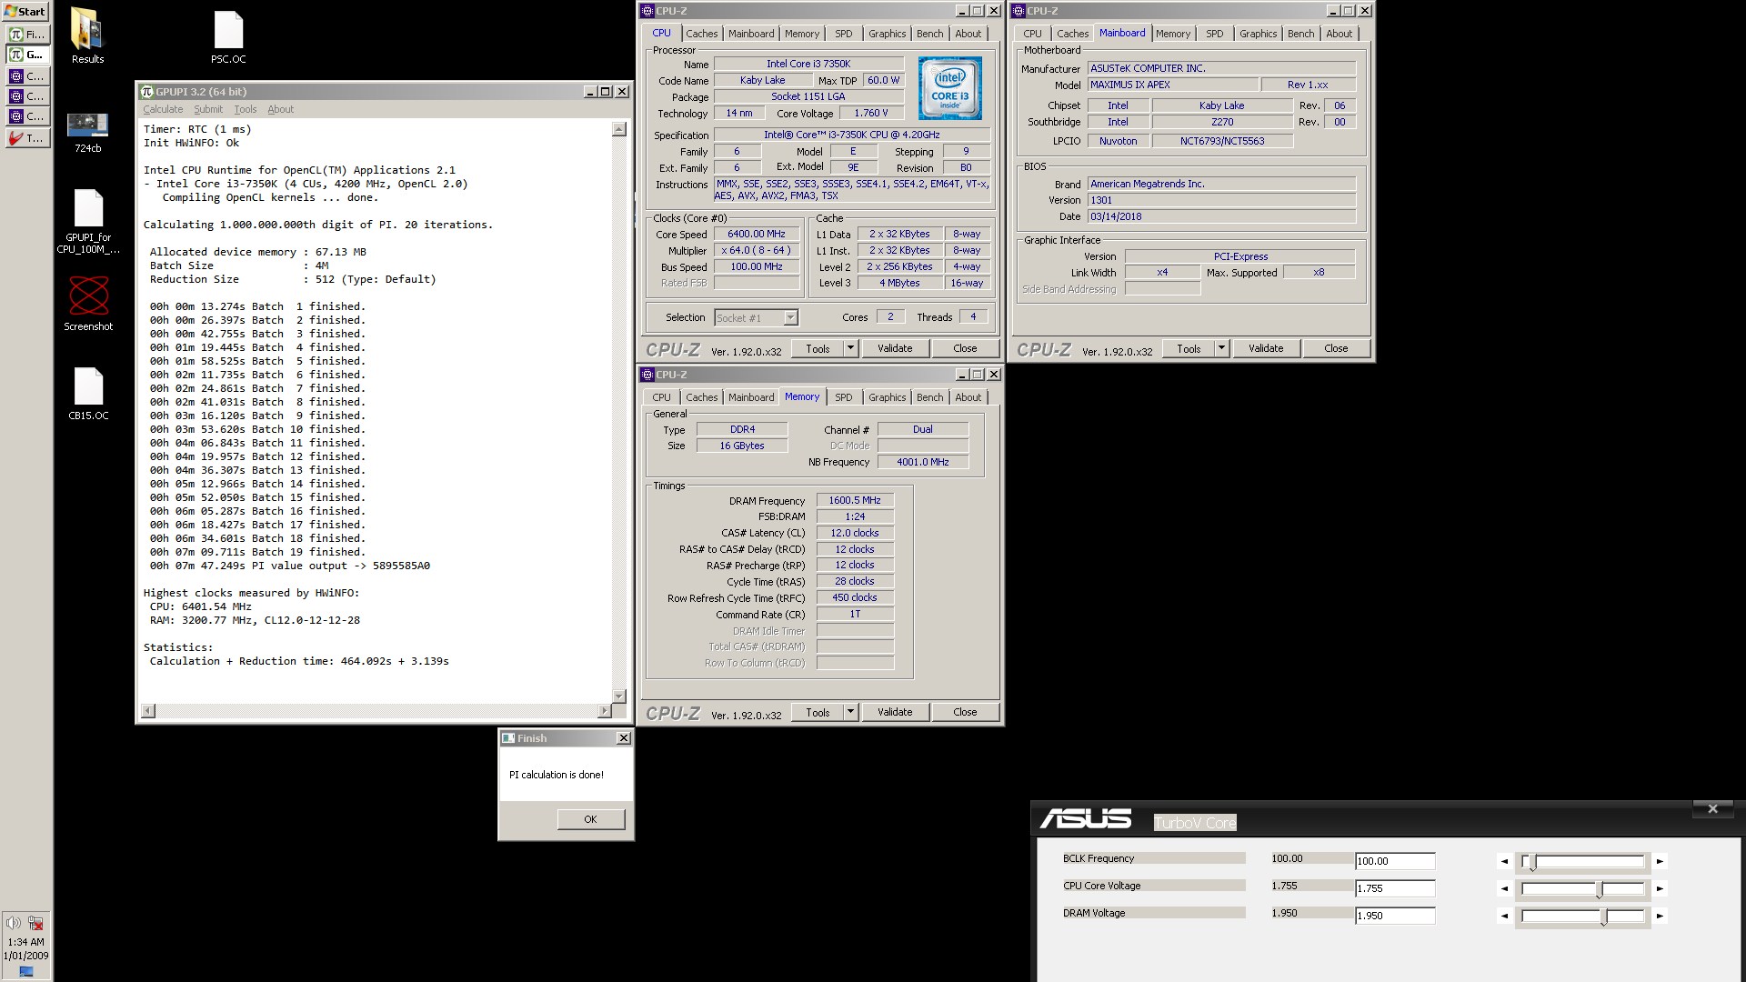Select the first CPU-Z taskbar item

[27, 76]
